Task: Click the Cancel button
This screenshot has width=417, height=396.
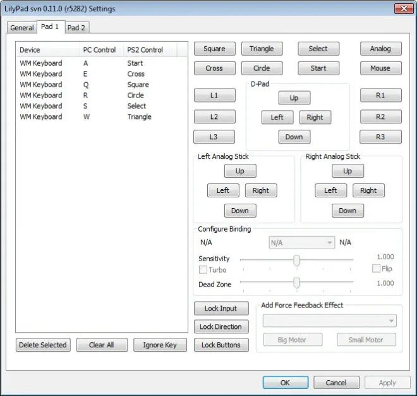Action: 336,383
